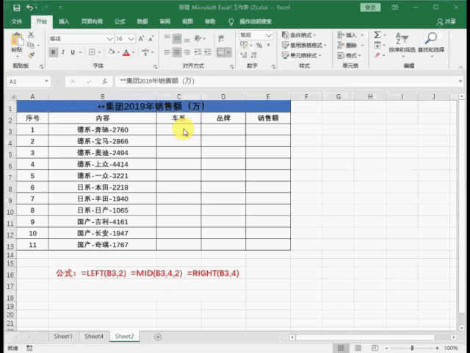Apply the fill color bucket
The height and width of the screenshot is (353, 470).
click(112, 52)
